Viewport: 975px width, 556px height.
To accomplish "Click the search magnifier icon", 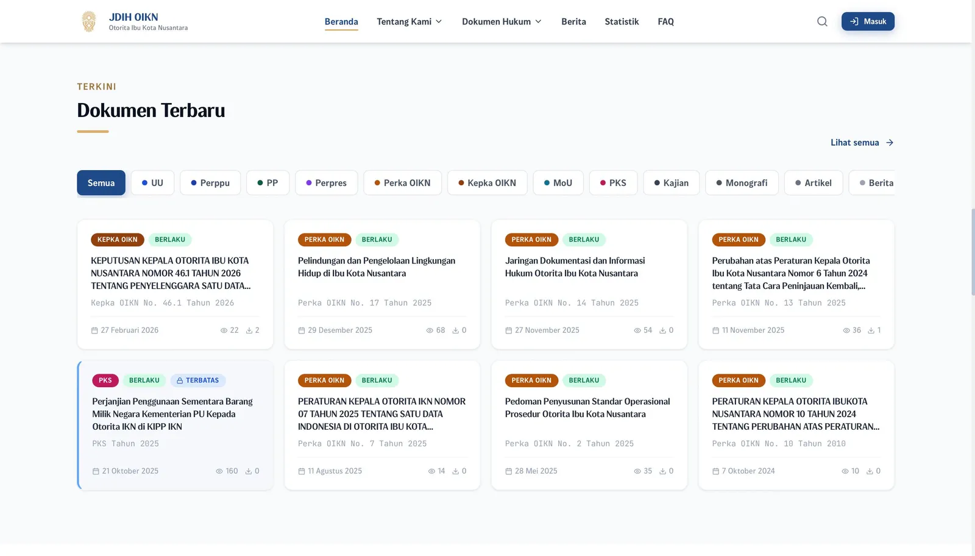I will point(822,21).
